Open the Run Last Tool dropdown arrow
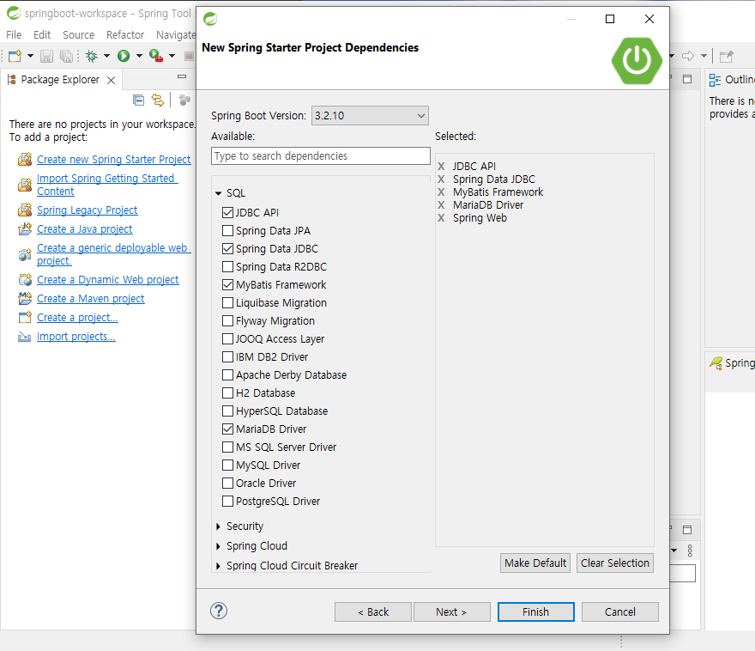 tap(172, 57)
